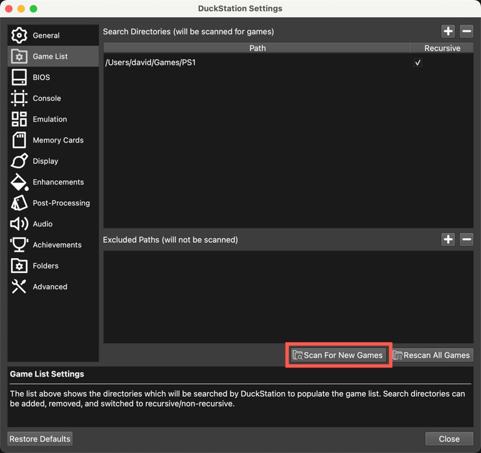Click the Recursive column header
Image resolution: width=481 pixels, height=453 pixels.
[442, 48]
